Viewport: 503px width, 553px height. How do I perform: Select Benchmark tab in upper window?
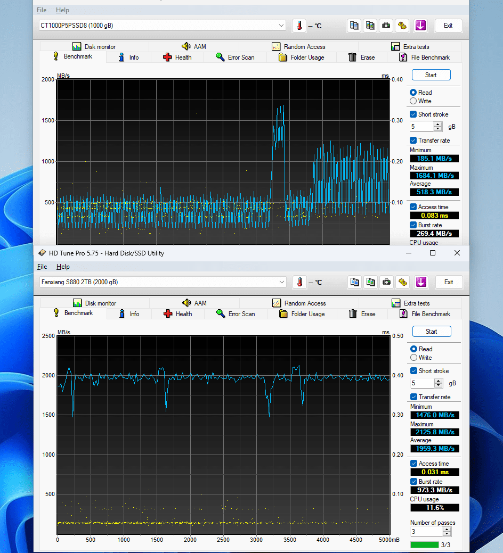pyautogui.click(x=72, y=56)
